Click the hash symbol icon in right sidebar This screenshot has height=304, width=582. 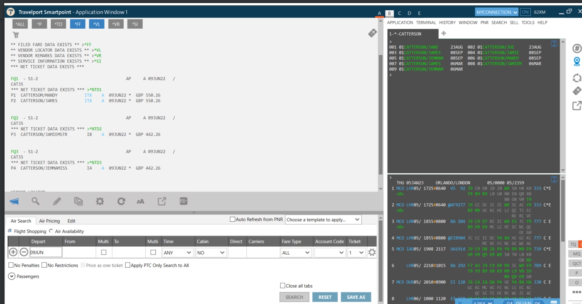tap(577, 49)
